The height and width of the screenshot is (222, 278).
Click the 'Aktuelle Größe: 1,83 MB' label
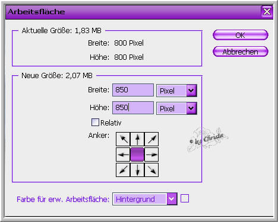pos(62,31)
